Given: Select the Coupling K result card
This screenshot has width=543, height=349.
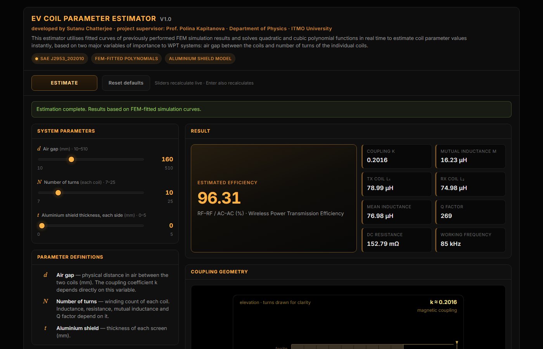Looking at the screenshot, I should (397, 156).
